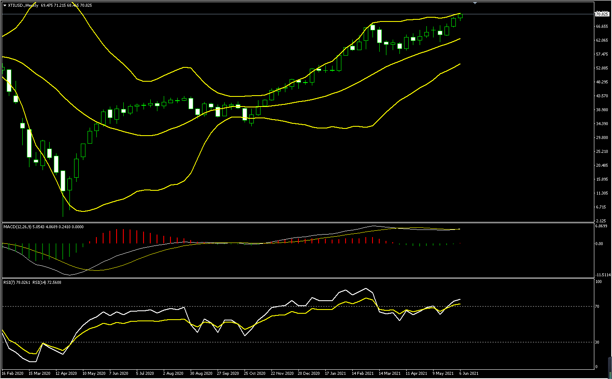The image size is (612, 379).
Task: Click the 20 Dec 2020 date label
Action: (309, 374)
